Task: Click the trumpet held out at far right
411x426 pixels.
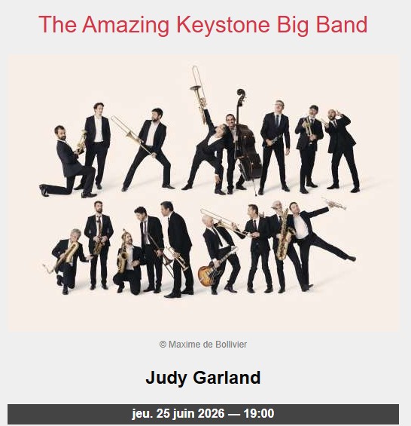Action: click(x=334, y=204)
